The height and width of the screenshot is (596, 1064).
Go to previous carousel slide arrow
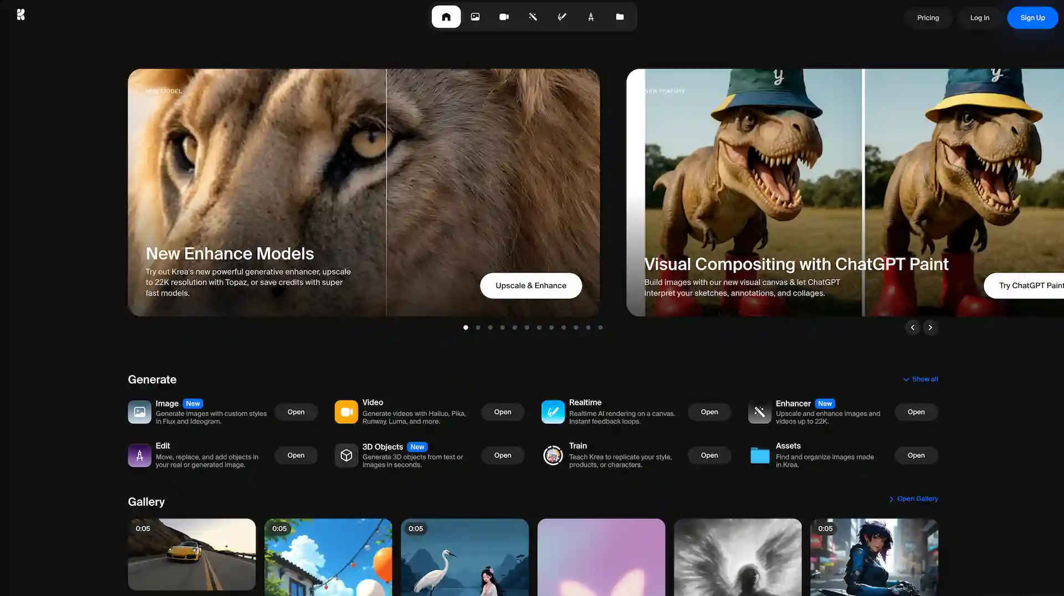click(913, 327)
